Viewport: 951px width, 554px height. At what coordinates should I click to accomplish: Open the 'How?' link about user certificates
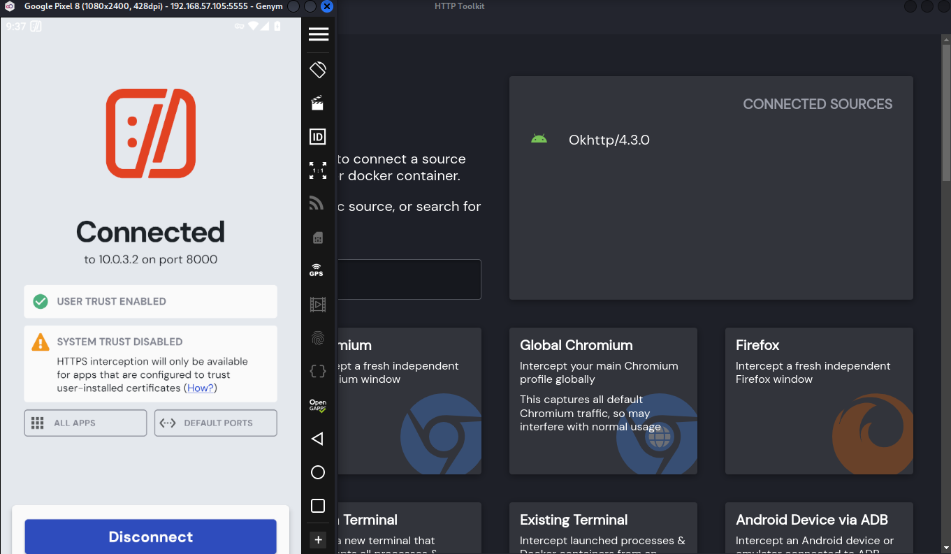click(x=200, y=388)
